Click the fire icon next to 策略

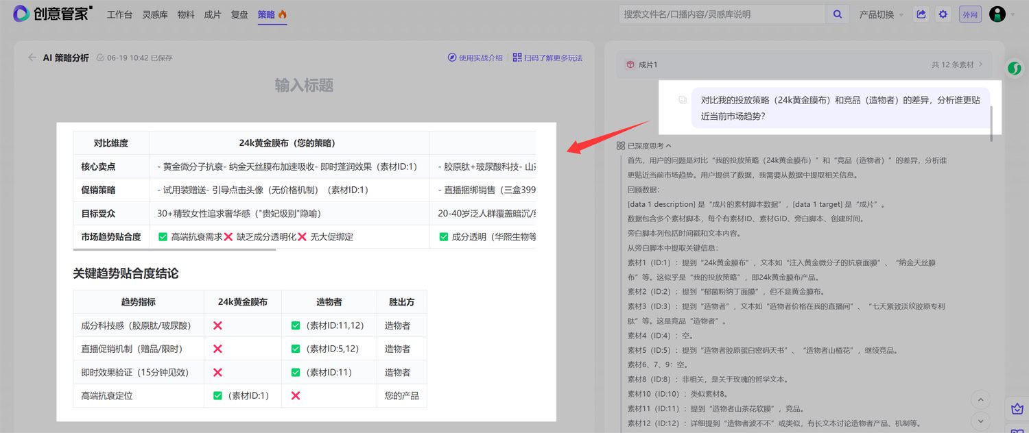coord(283,14)
